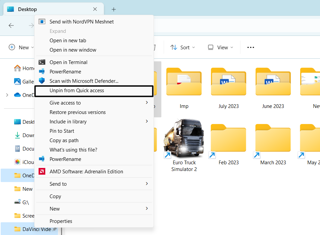
Task: Click the Open in Terminal icon
Action: coord(42,62)
